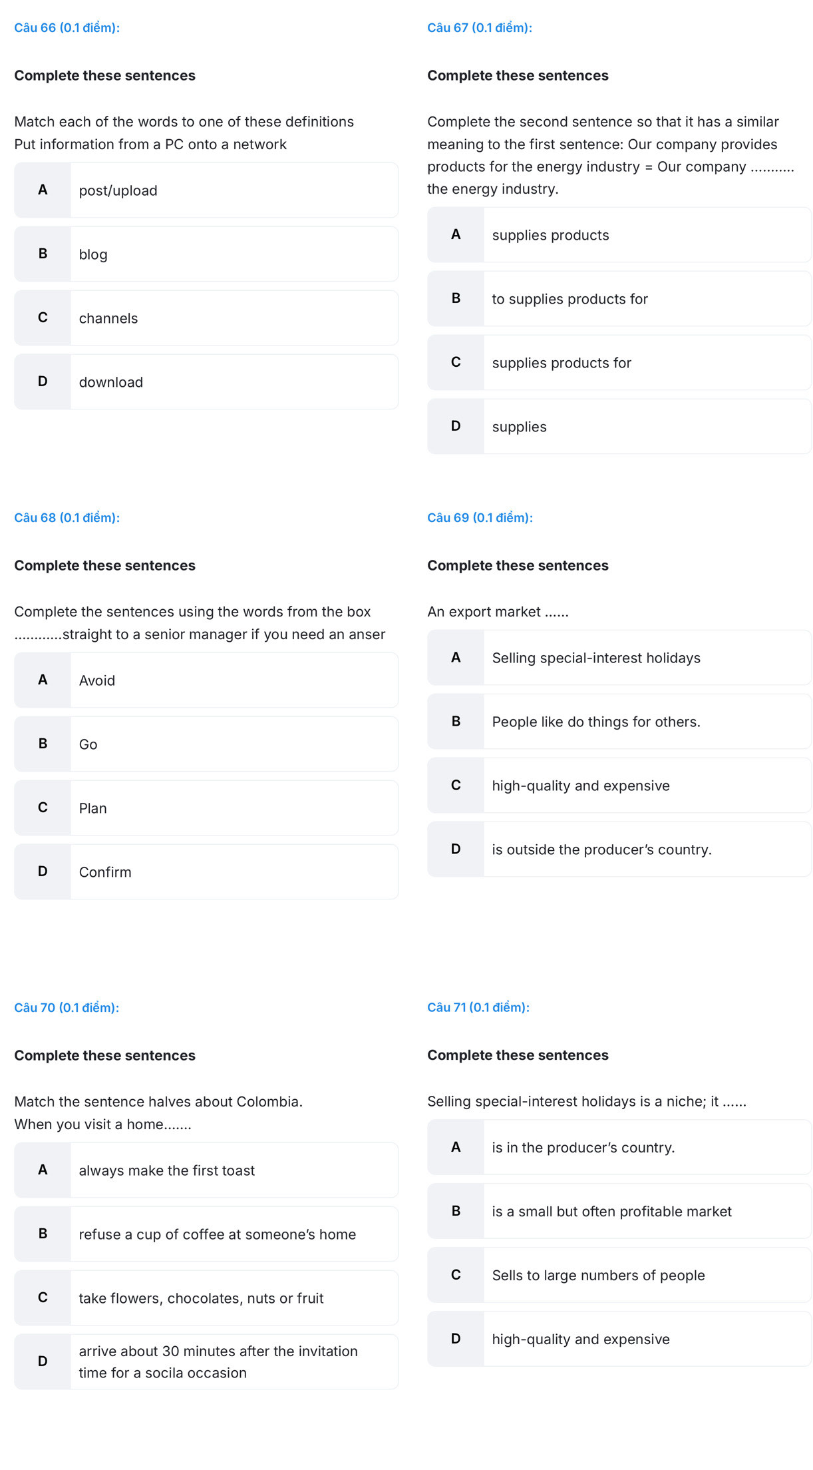Select 'is outside the producer's country' option
813x1470 pixels.
pyautogui.click(x=619, y=850)
